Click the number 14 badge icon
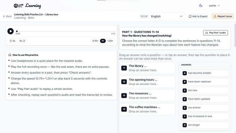 (124, 109)
